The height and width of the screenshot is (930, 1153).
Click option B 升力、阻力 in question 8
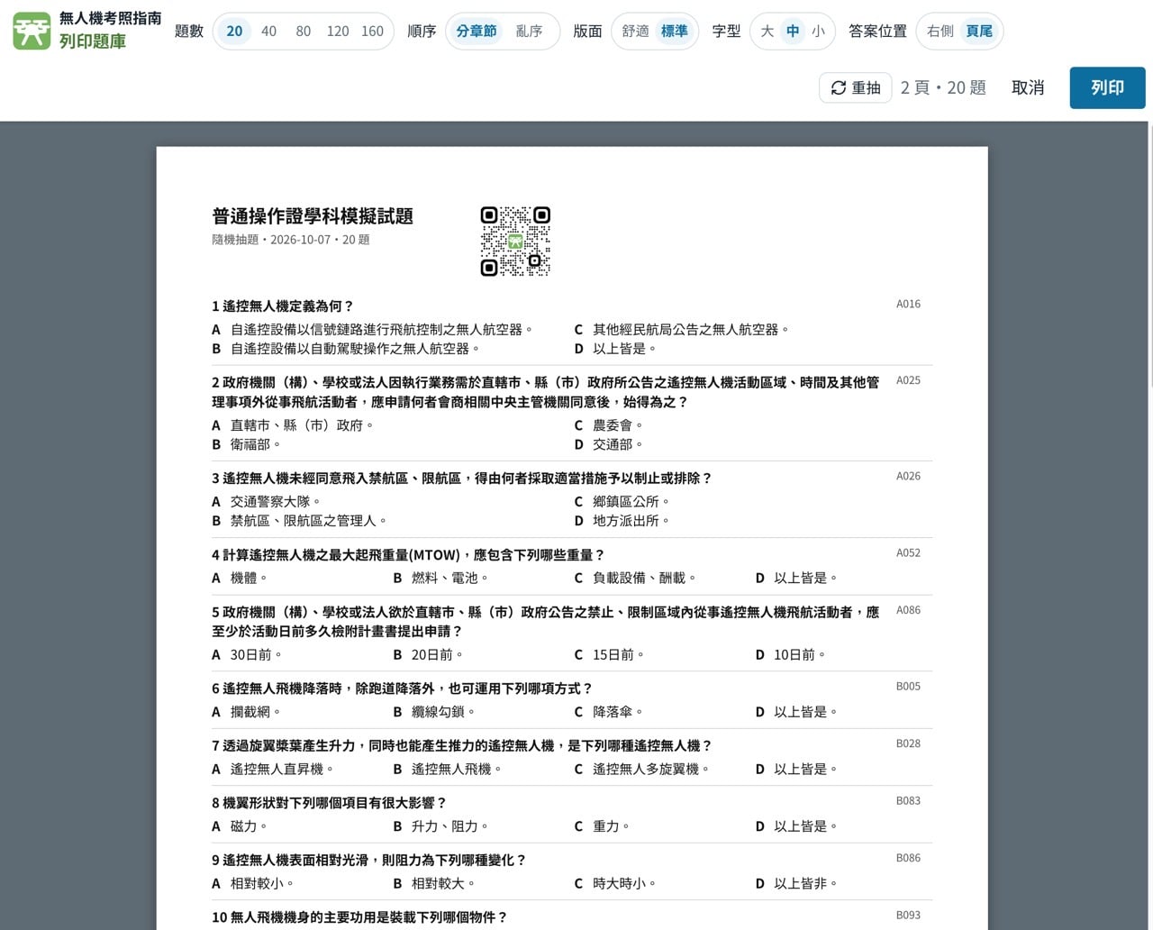(x=440, y=826)
